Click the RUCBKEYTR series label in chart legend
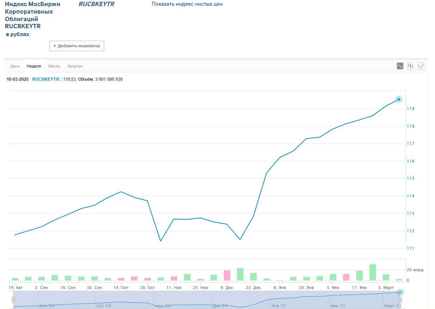435x309 pixels. tap(45, 79)
